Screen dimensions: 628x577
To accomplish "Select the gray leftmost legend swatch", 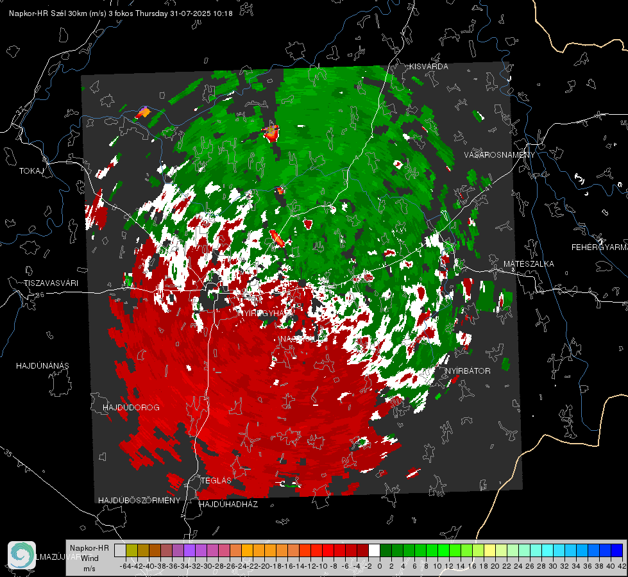I will tap(120, 550).
